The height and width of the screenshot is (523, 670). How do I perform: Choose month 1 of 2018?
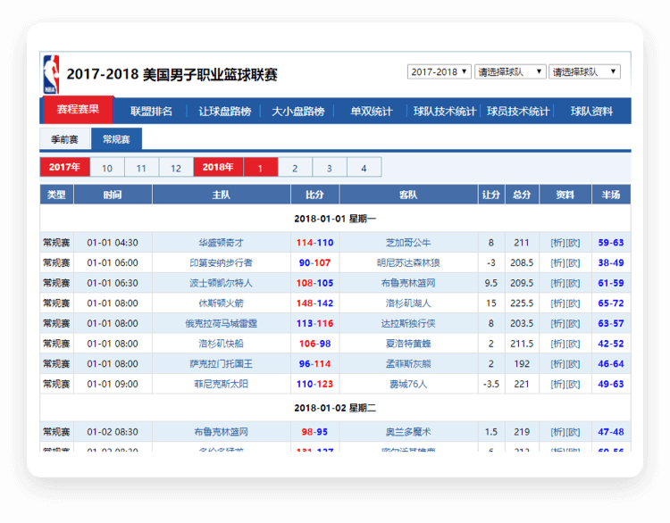260,168
